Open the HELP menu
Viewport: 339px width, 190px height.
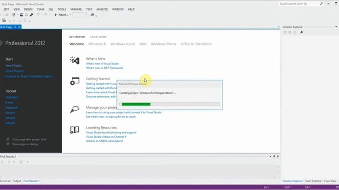coord(131,9)
